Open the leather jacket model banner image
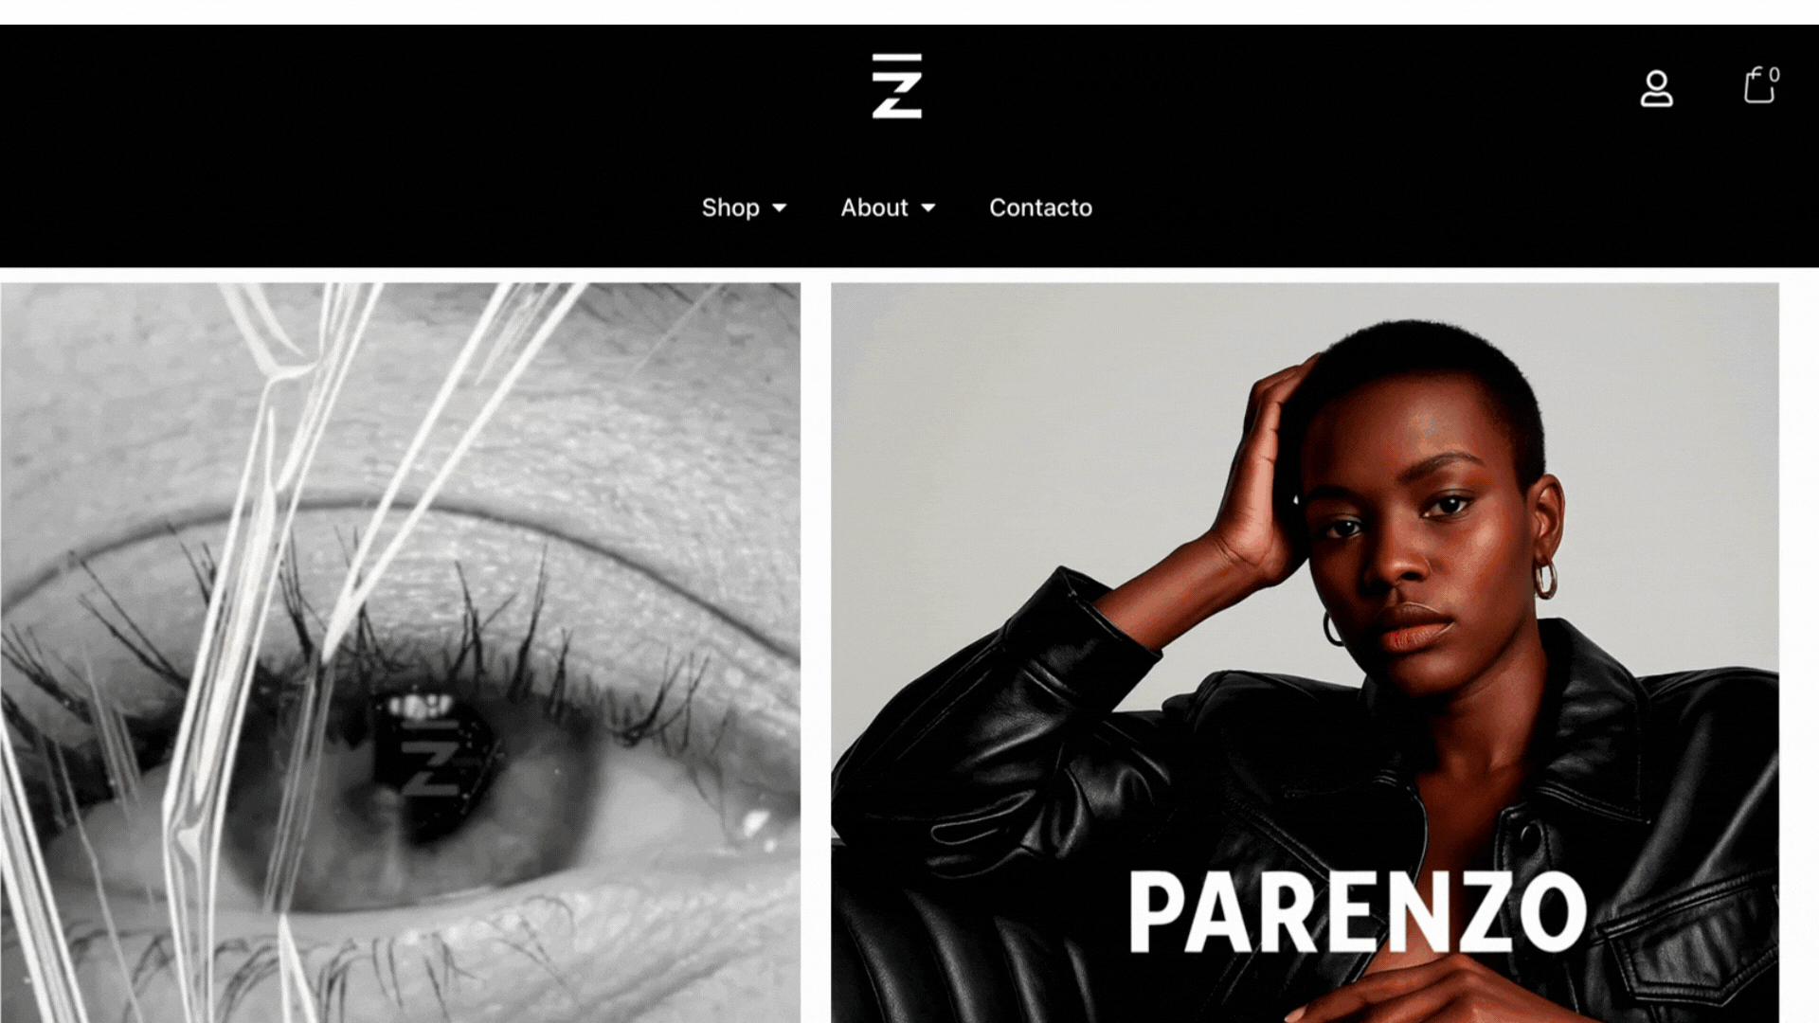The height and width of the screenshot is (1023, 1819). click(1305, 653)
